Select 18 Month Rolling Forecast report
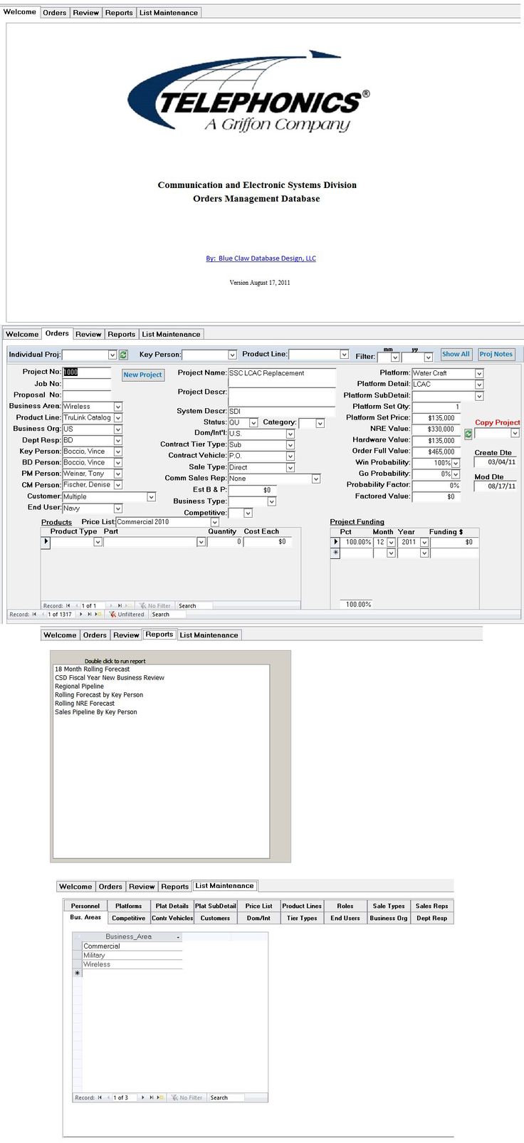The height and width of the screenshot is (1143, 524). point(93,669)
